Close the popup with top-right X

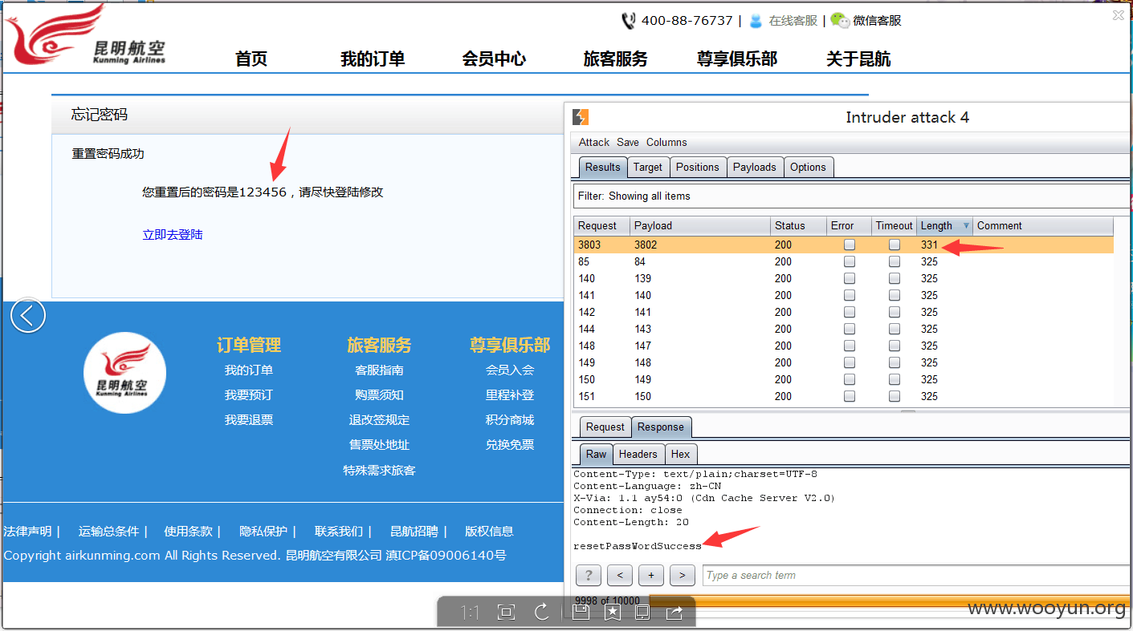(1118, 14)
